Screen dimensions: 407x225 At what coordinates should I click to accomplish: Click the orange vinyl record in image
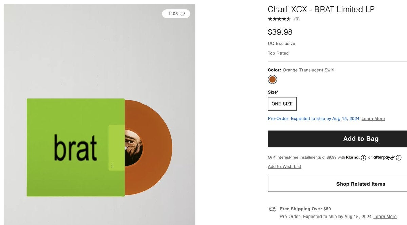click(x=156, y=147)
